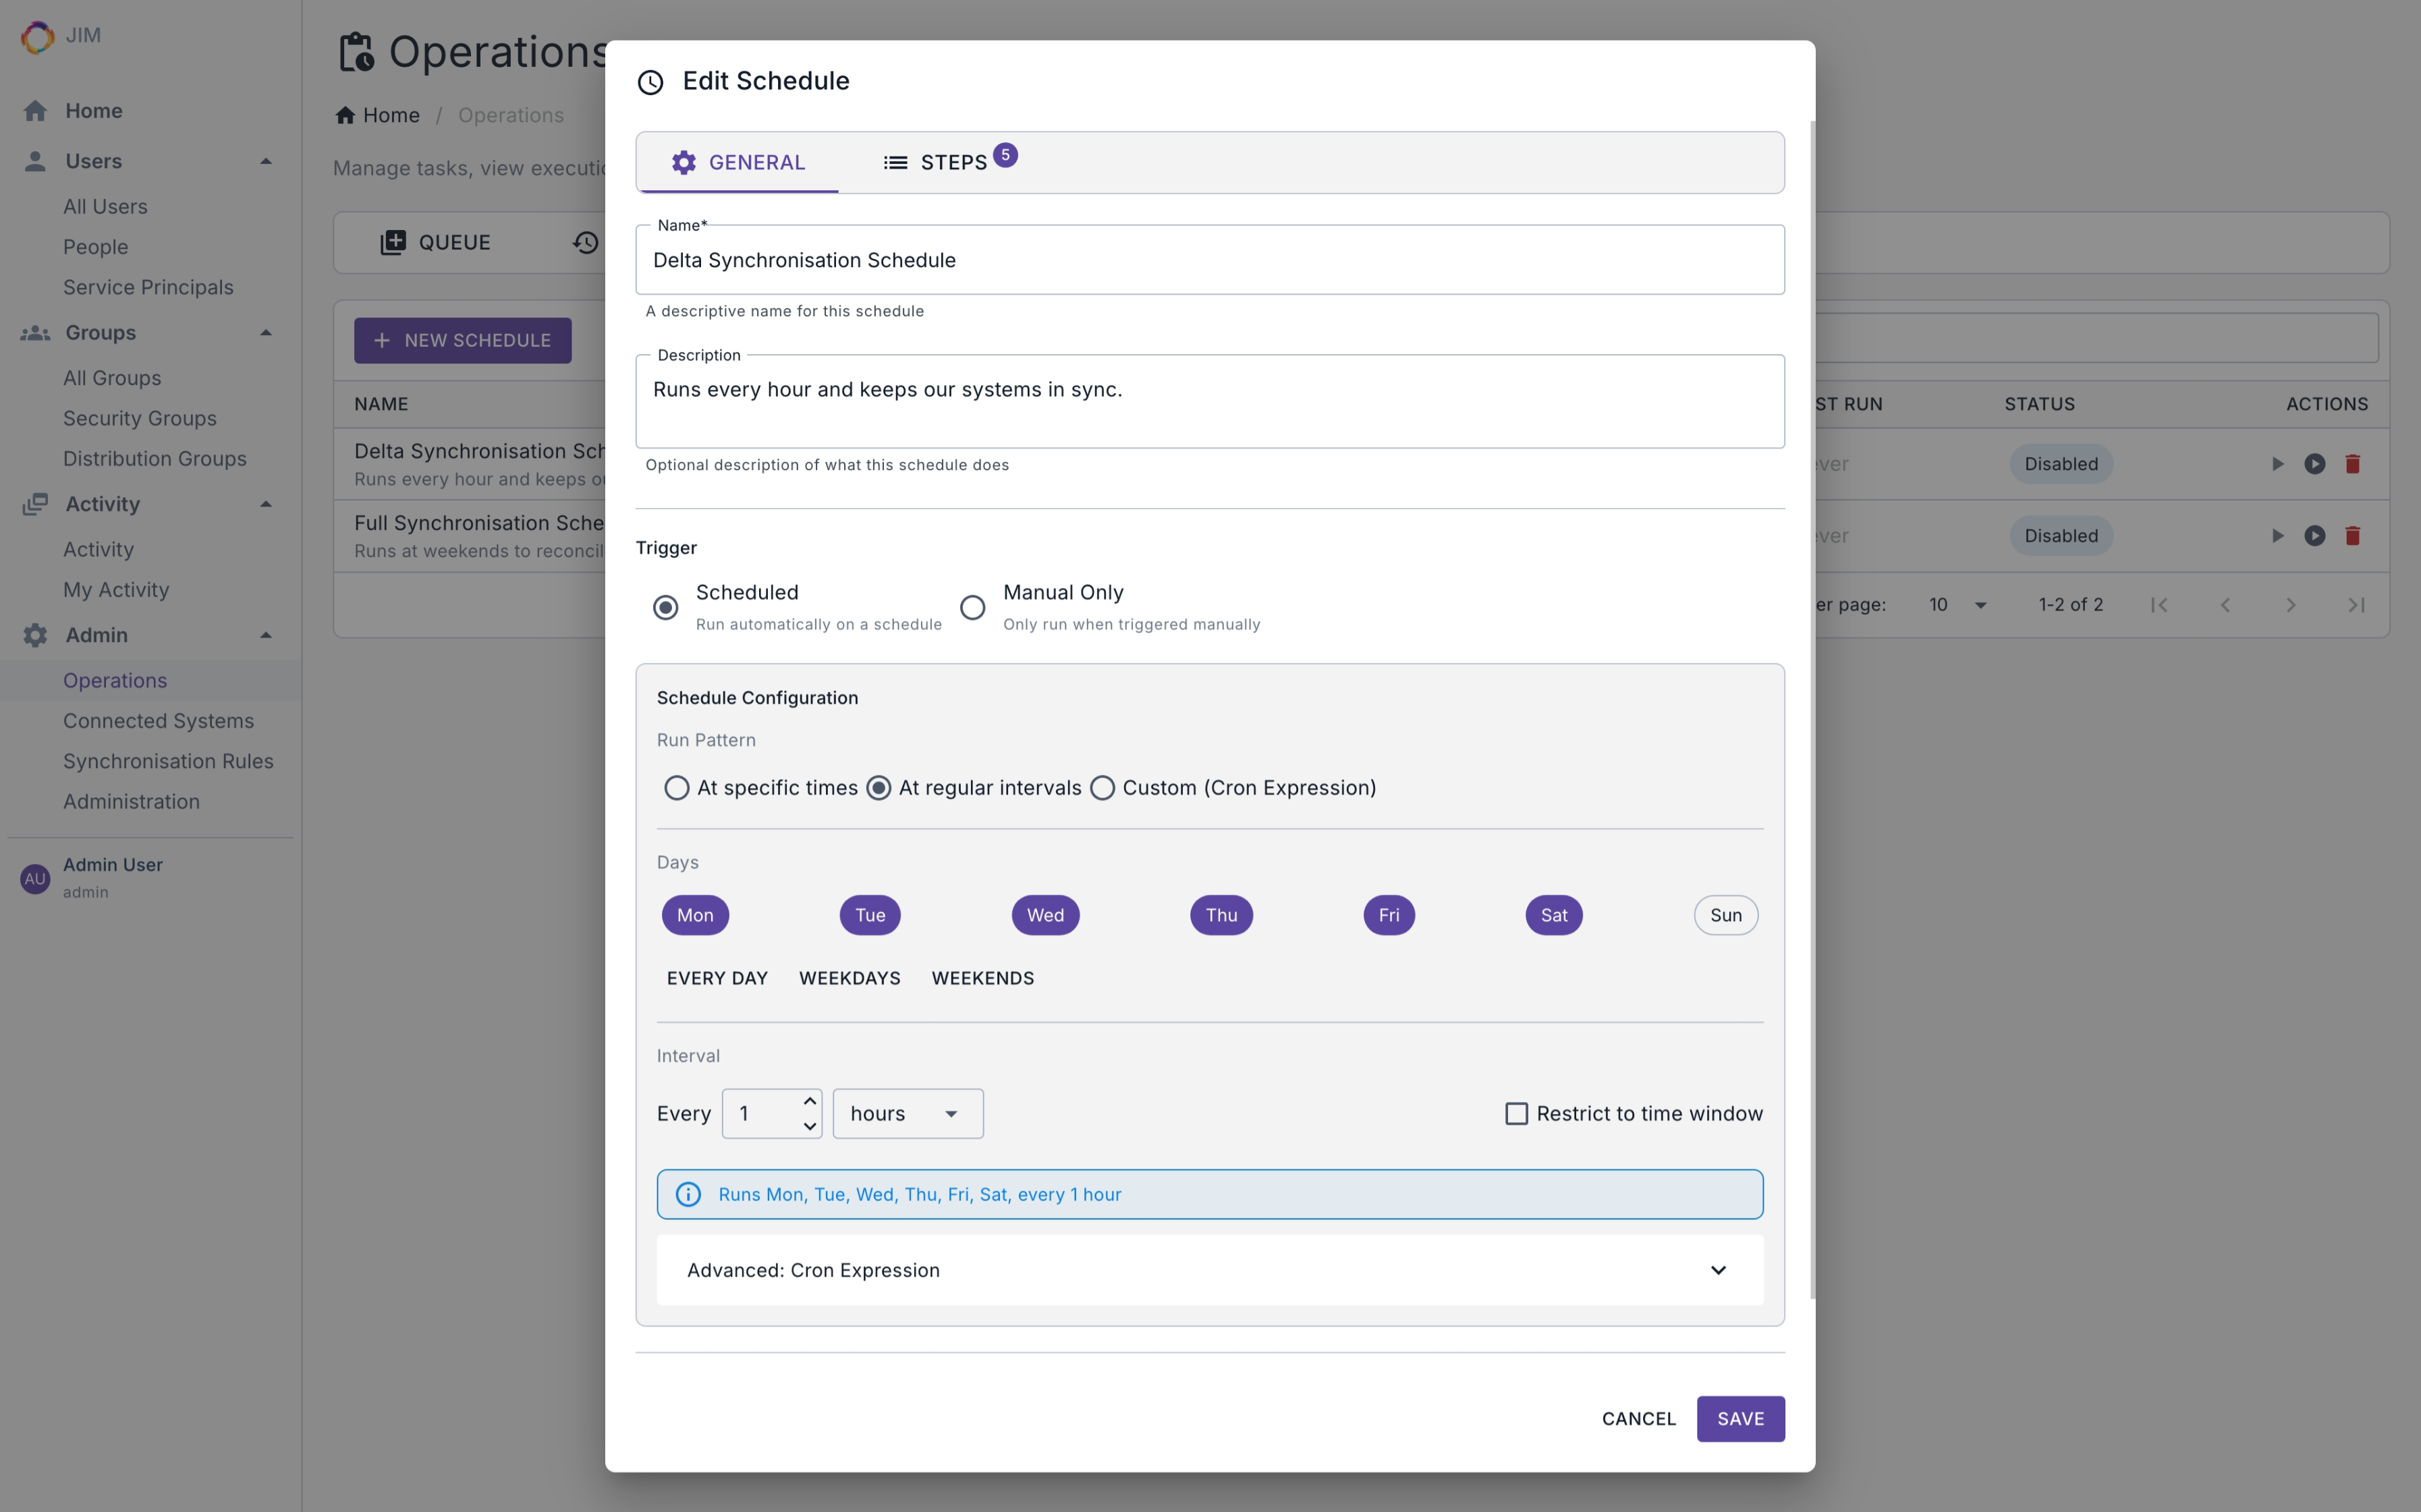Click the Queue tab icon
Screen dimensions: 2421x1512
(393, 242)
